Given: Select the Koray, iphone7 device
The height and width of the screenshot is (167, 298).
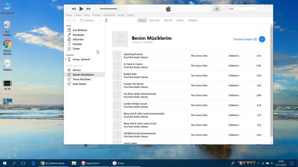Looking at the screenshot, I should [81, 59].
